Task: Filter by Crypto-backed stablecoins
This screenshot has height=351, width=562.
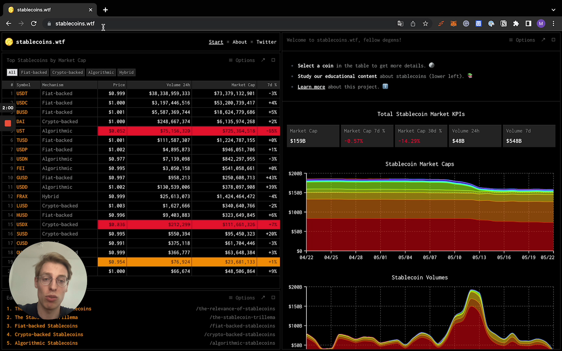Action: coord(67,72)
